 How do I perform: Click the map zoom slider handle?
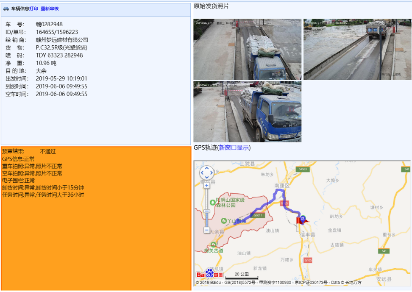click(x=207, y=211)
